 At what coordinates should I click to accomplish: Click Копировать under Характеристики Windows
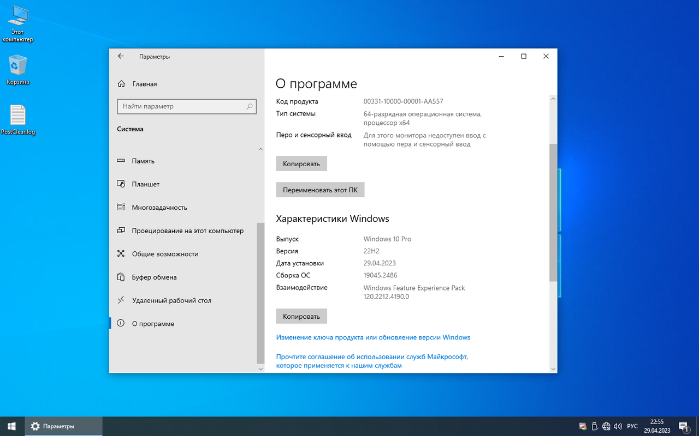tap(301, 316)
